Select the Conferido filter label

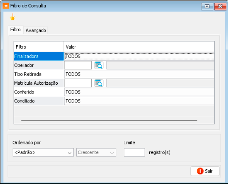pyautogui.click(x=24, y=92)
